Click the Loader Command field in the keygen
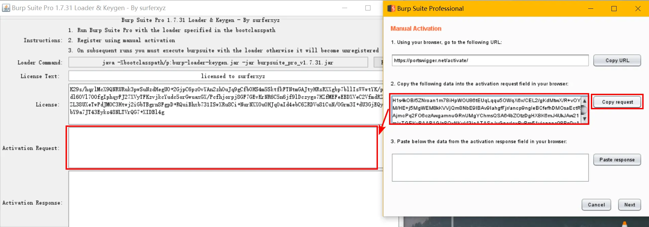649x227 pixels. tap(218, 62)
